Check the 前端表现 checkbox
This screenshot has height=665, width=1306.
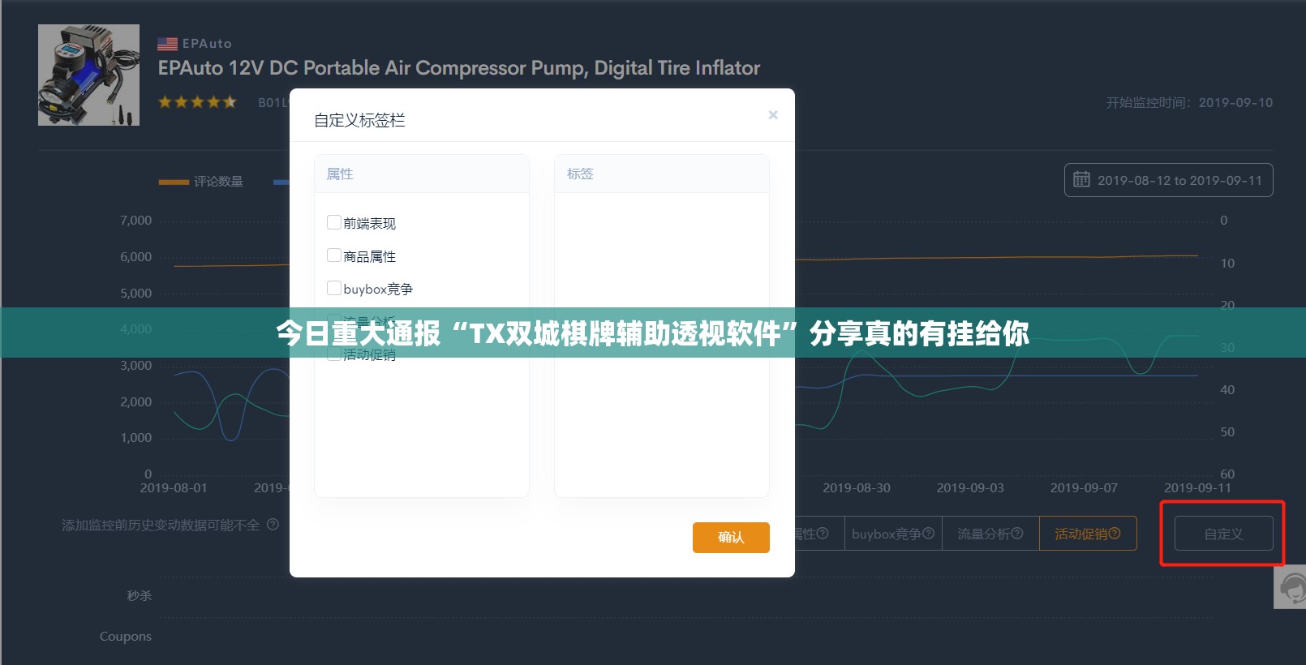(333, 222)
